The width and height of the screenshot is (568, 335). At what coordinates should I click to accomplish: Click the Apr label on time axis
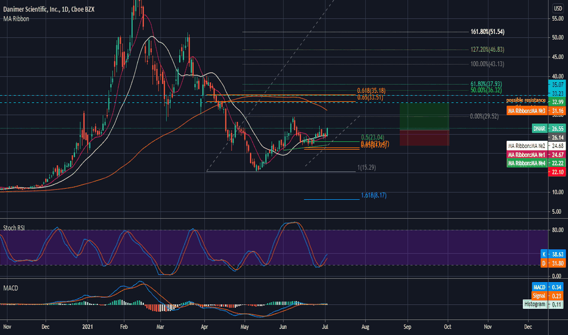pyautogui.click(x=204, y=326)
